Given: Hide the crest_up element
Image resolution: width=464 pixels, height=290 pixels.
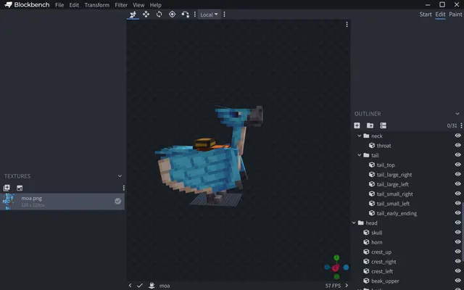Looking at the screenshot, I should 457,252.
